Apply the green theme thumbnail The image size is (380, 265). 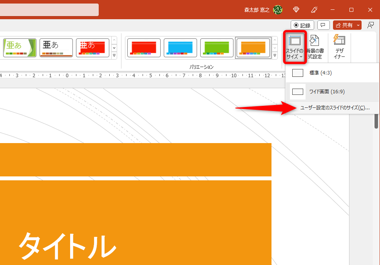point(20,47)
